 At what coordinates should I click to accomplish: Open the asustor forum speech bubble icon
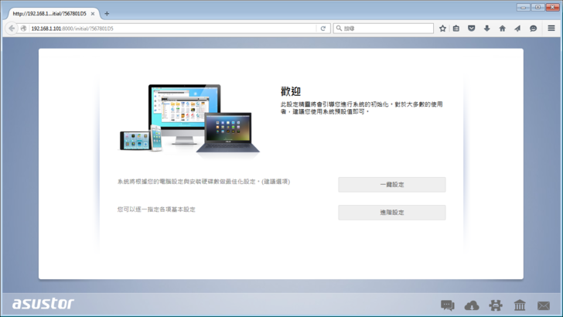tap(447, 305)
